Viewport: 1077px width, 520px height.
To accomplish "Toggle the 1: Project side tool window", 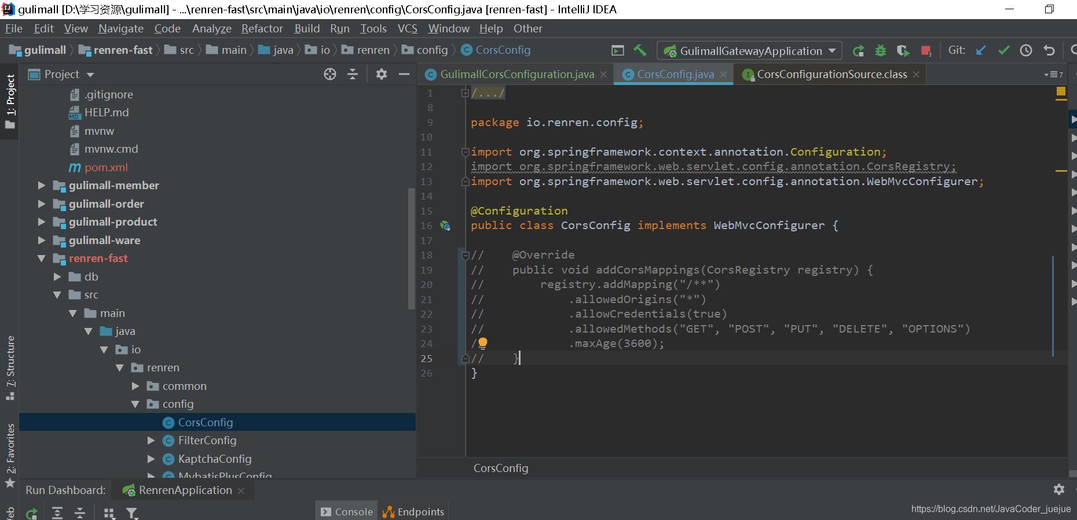I will [10, 102].
